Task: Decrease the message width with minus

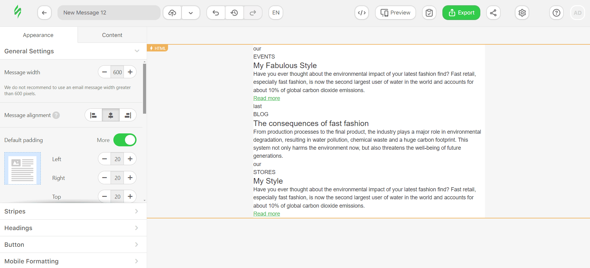Action: 105,72
